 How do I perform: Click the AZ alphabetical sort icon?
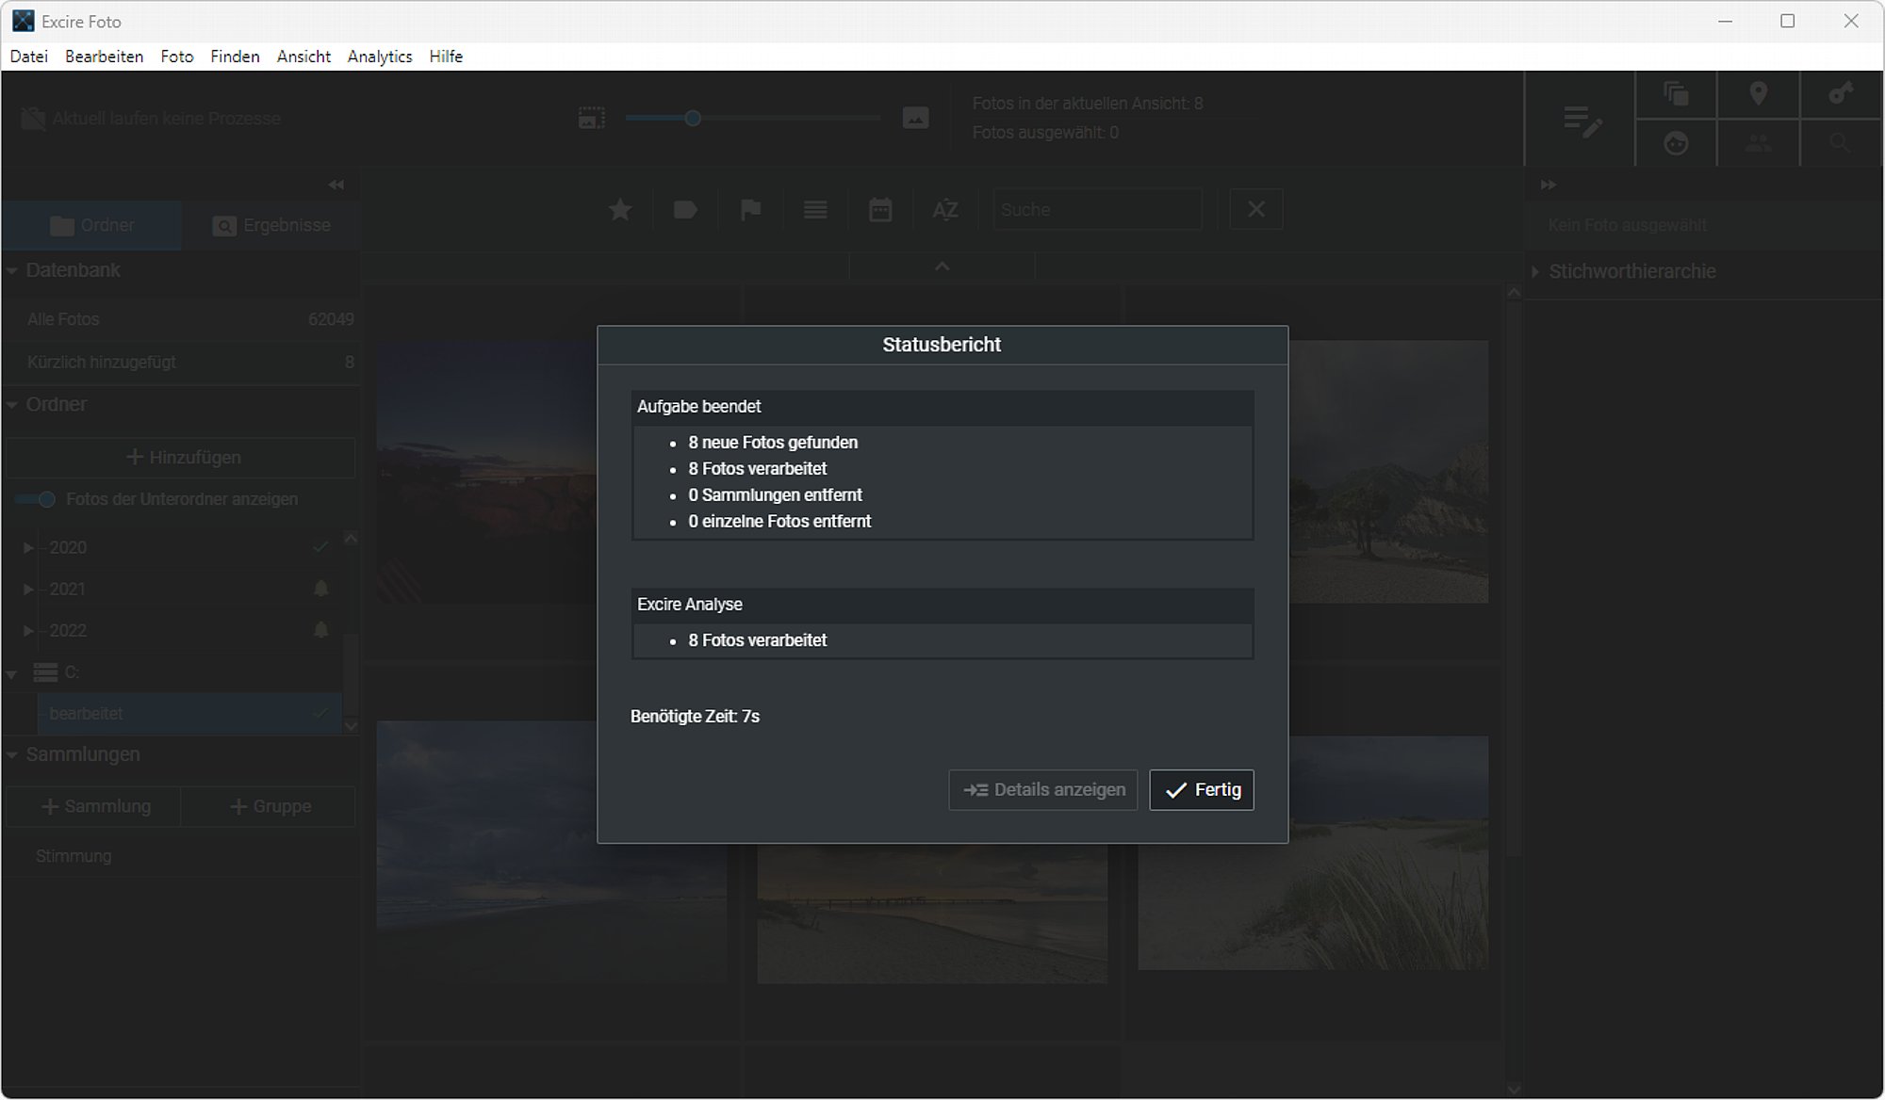pos(945,209)
